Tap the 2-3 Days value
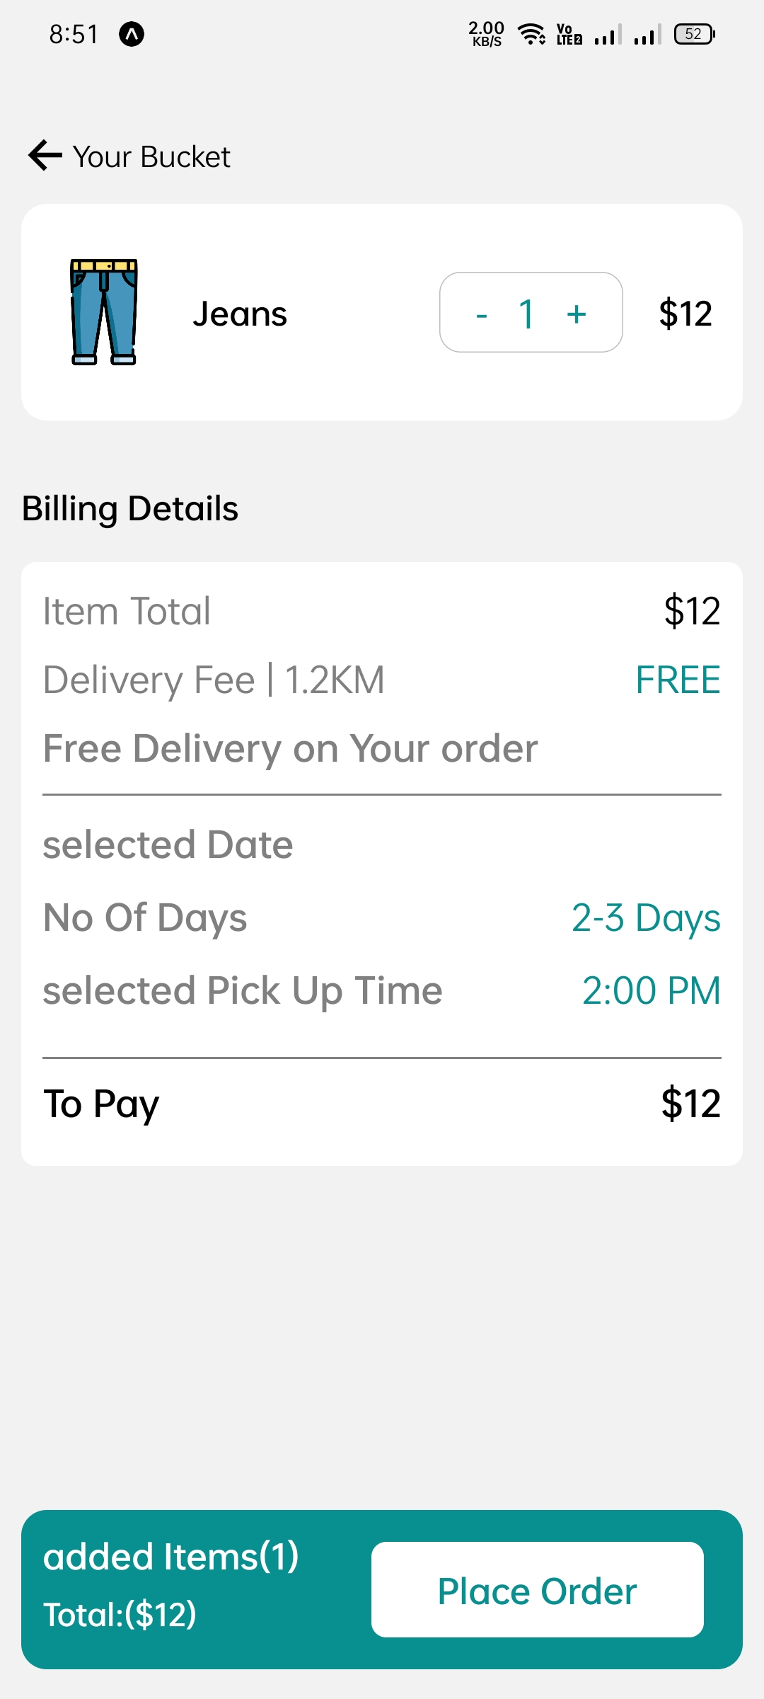The image size is (764, 1699). (x=645, y=918)
